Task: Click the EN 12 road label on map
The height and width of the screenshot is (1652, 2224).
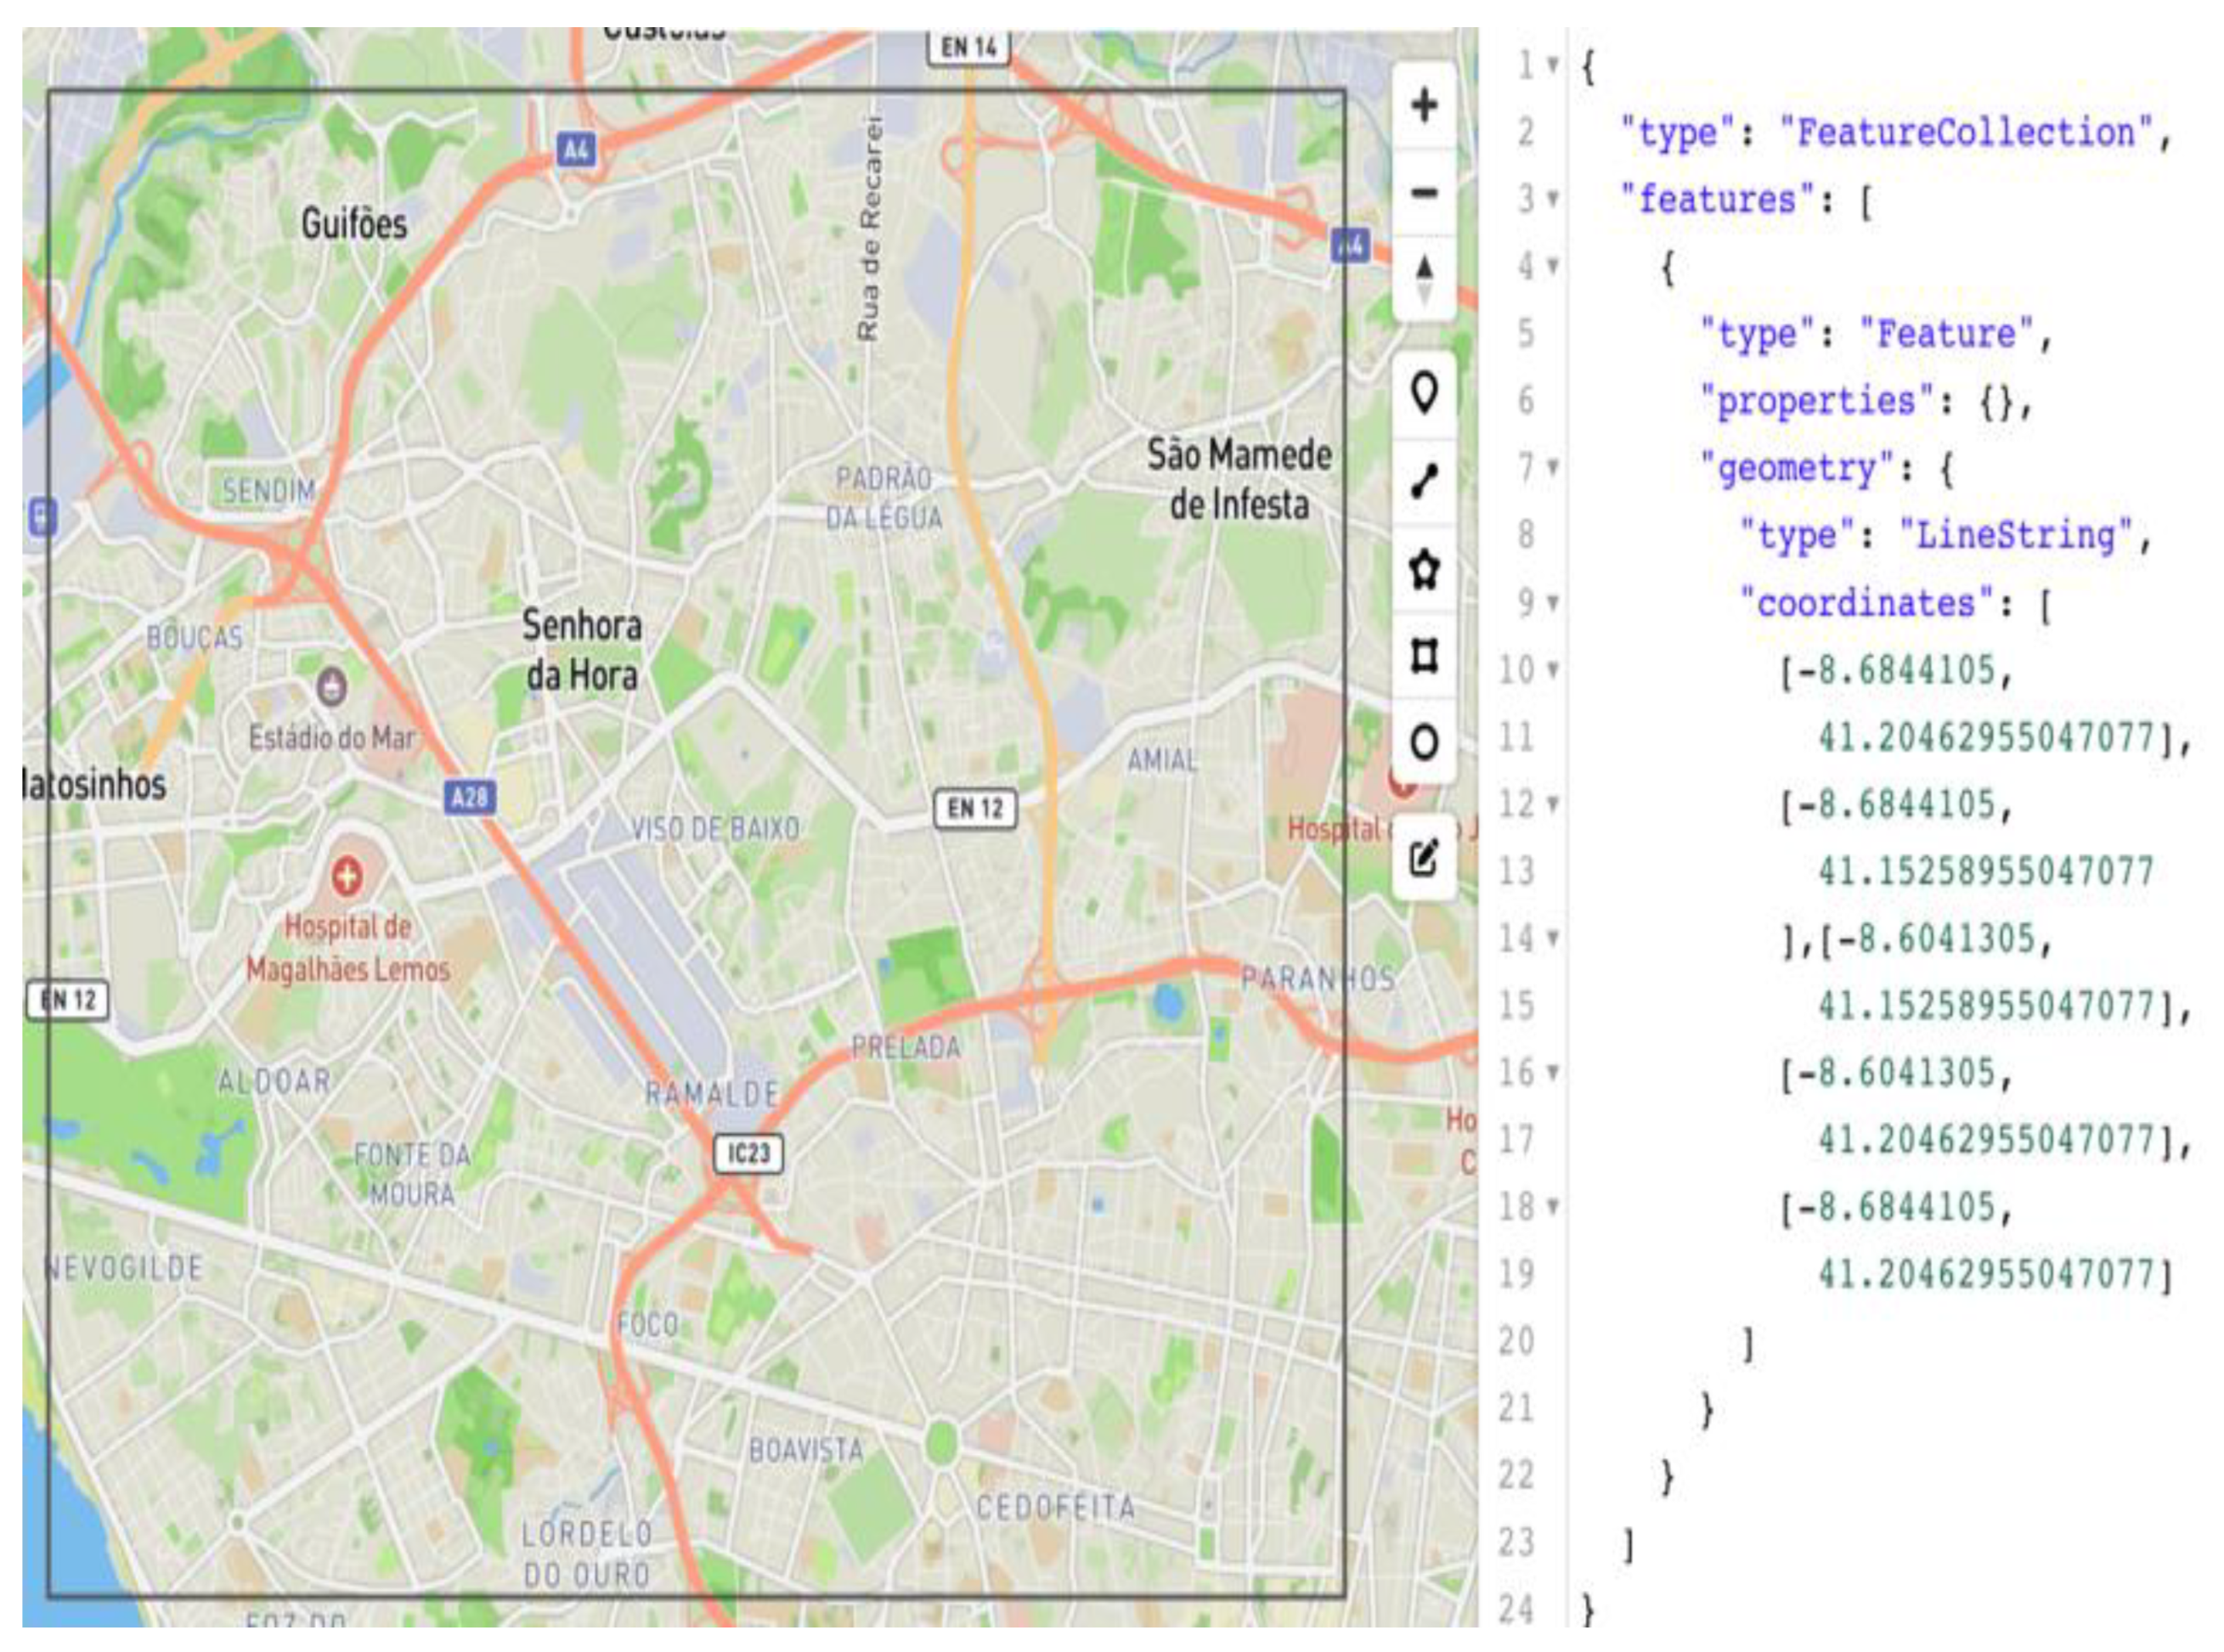Action: point(975,808)
